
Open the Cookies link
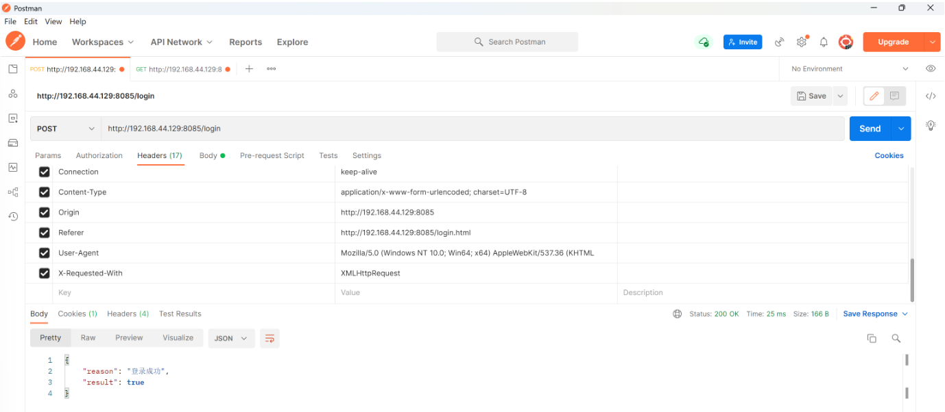coord(889,155)
